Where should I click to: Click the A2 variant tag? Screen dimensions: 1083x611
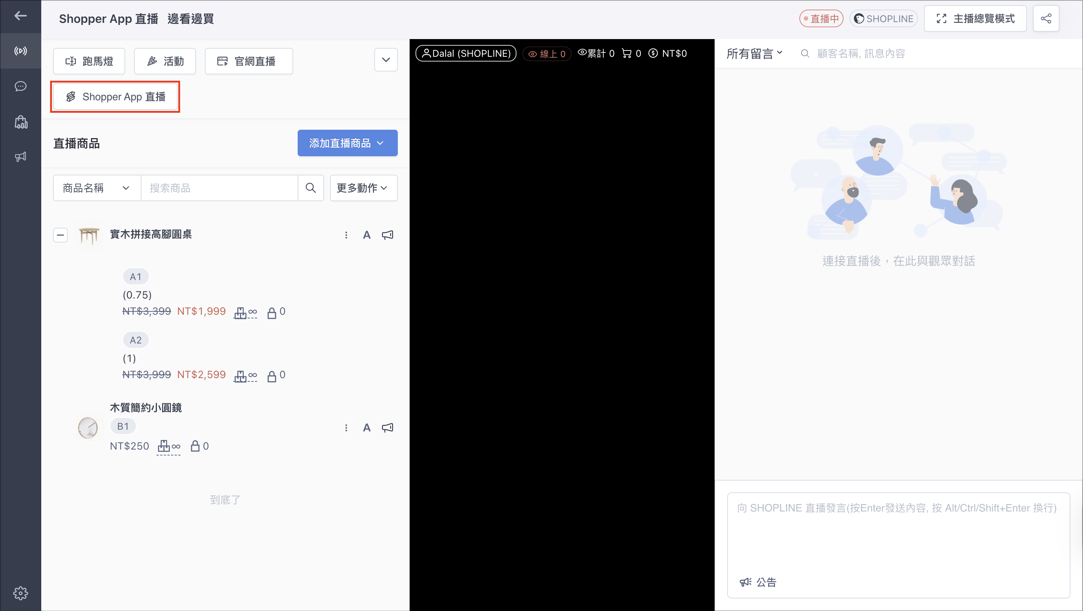click(136, 340)
